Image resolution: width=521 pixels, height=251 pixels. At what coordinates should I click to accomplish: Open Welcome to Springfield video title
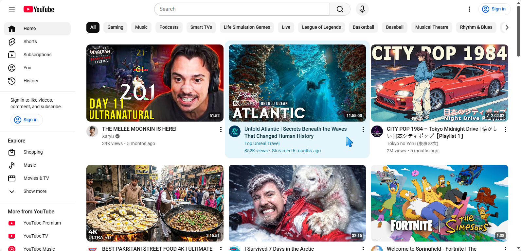click(x=431, y=249)
